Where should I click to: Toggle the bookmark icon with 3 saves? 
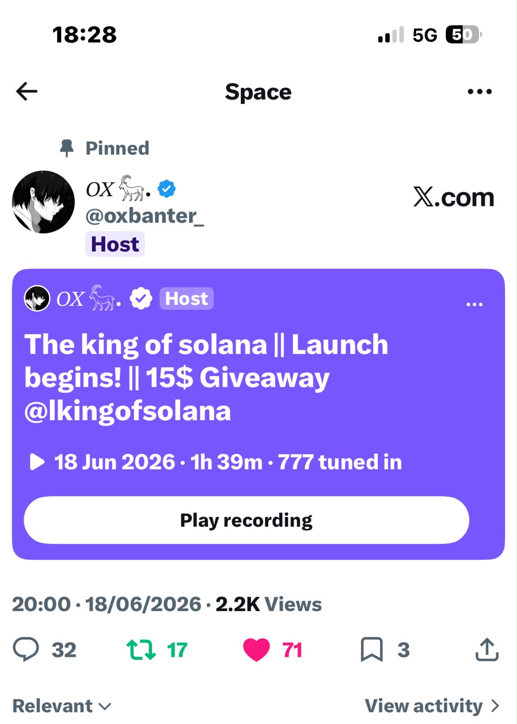tap(372, 650)
